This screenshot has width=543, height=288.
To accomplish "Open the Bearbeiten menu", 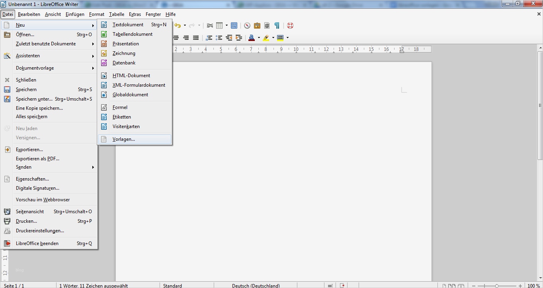I will (29, 14).
